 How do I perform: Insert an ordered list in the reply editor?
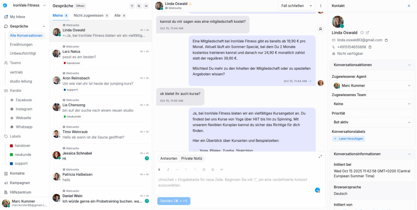213,169
